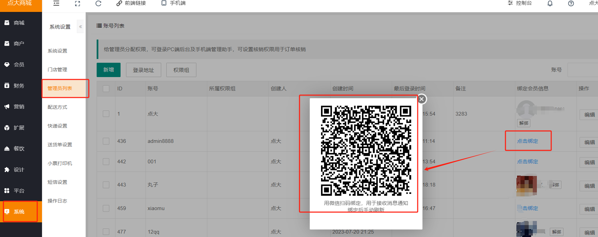Select 配送方式 in the submenu

click(57, 107)
